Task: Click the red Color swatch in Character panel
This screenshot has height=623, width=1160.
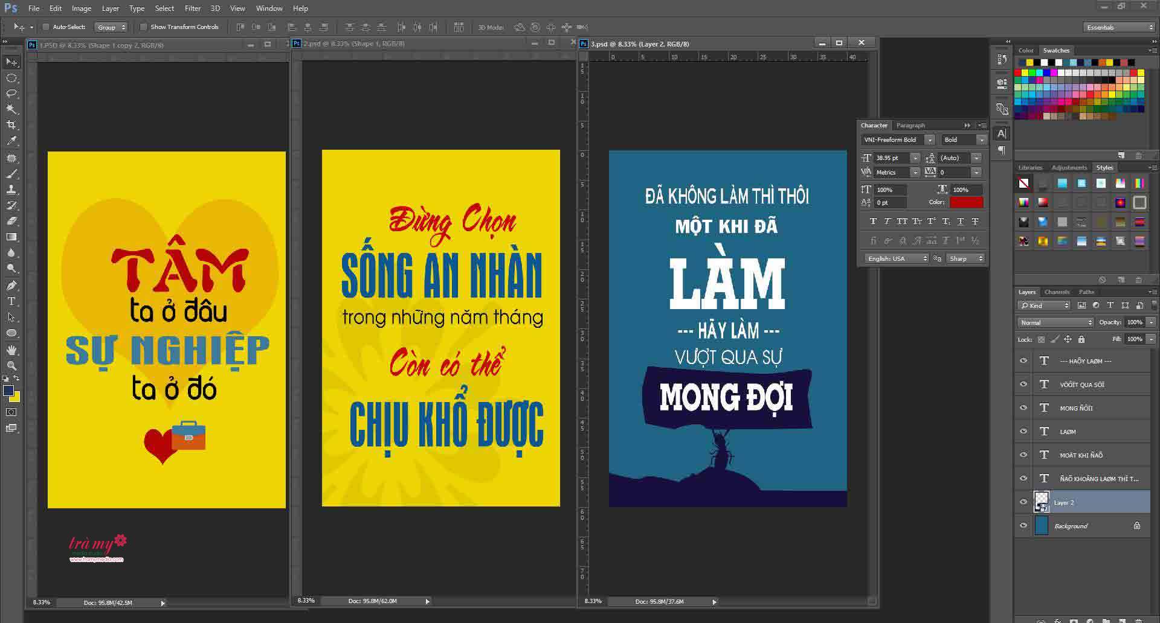Action: pyautogui.click(x=966, y=202)
